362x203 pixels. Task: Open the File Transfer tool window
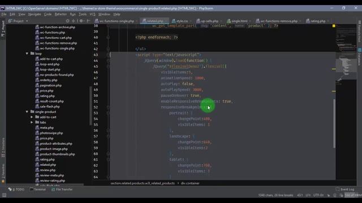coord(62,189)
